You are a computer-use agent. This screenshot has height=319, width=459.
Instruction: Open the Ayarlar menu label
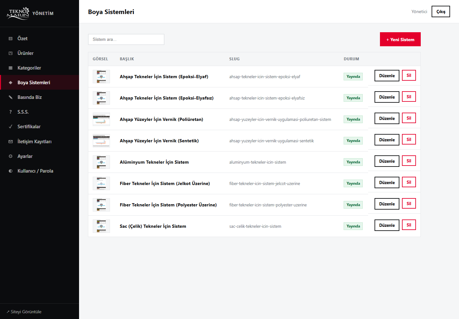click(25, 156)
